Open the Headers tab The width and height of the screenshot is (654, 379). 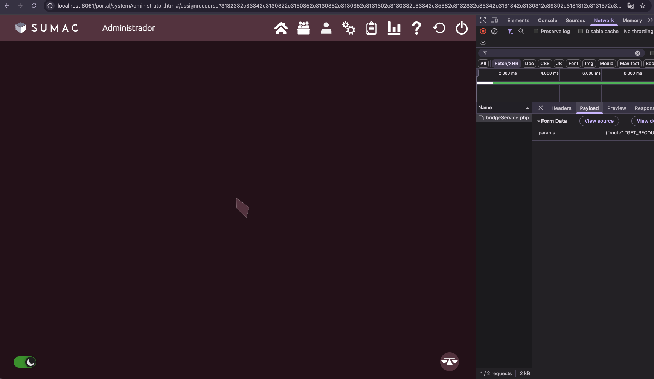tap(561, 108)
